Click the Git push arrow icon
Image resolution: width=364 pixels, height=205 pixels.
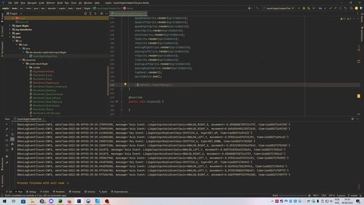click(335, 8)
